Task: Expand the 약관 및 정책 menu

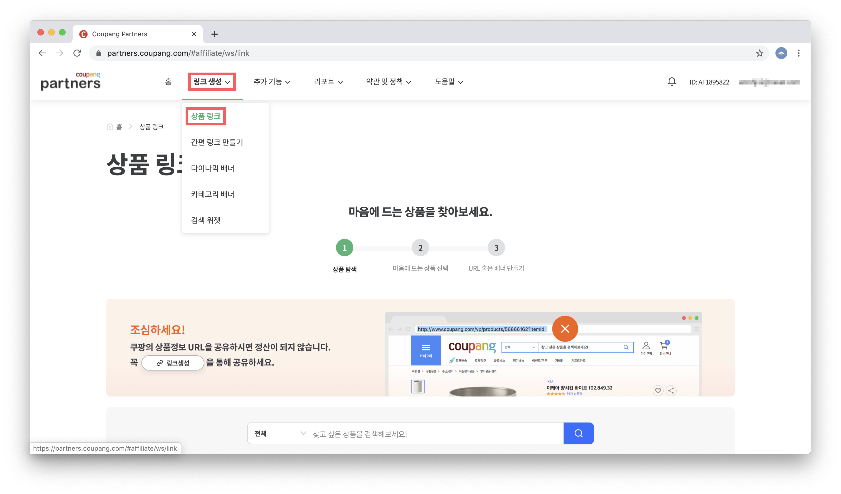Action: (389, 82)
